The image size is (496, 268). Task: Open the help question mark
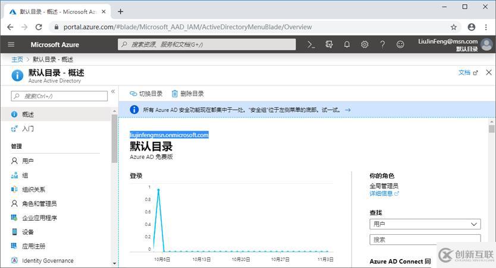click(x=382, y=44)
